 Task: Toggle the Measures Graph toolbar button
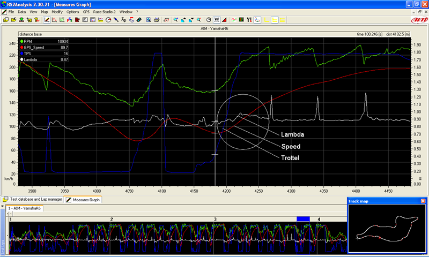(47, 20)
